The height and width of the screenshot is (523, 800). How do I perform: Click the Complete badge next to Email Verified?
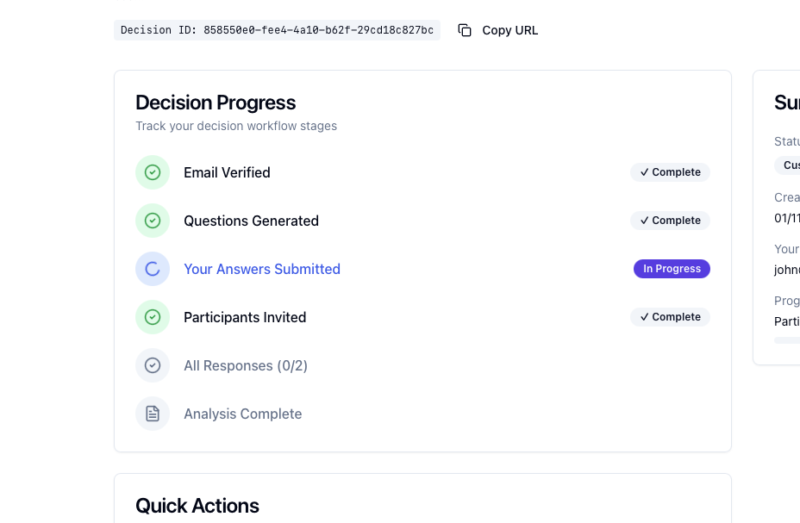(x=670, y=172)
